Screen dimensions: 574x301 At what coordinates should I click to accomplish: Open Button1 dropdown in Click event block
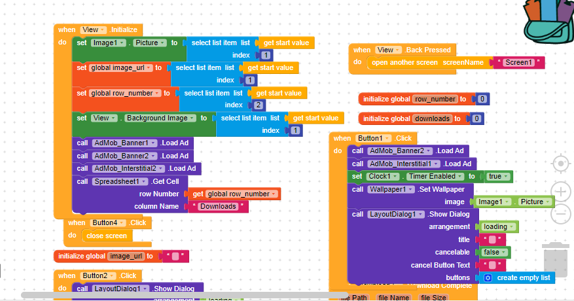click(373, 139)
